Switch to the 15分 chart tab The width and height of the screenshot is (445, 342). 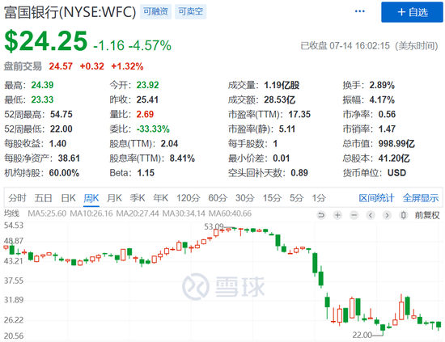coord(272,198)
